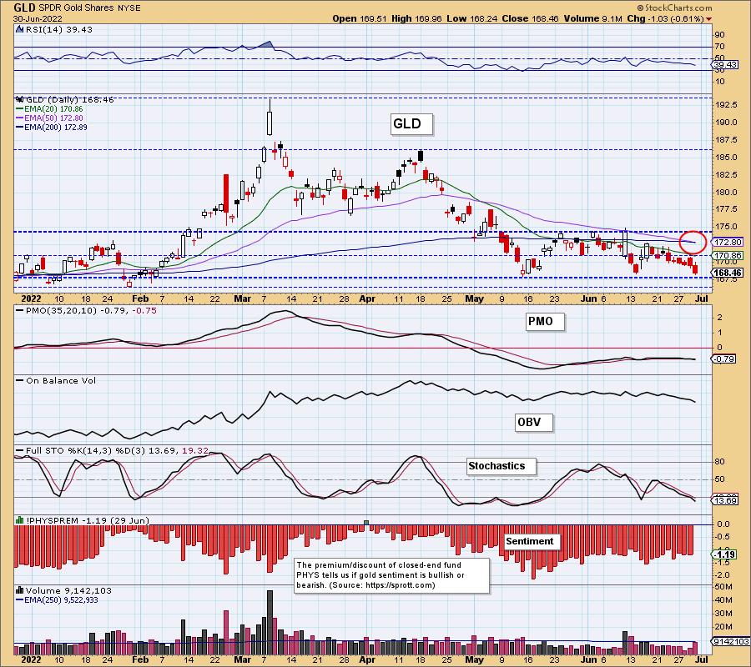Click the -1.19 sentiment value tag
Screen dimensions: 751x667
pos(724,554)
